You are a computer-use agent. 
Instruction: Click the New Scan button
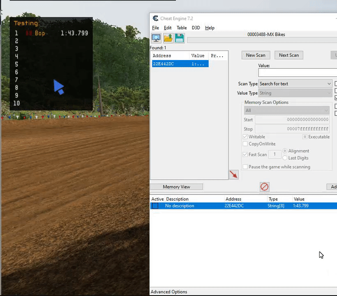pyautogui.click(x=256, y=55)
